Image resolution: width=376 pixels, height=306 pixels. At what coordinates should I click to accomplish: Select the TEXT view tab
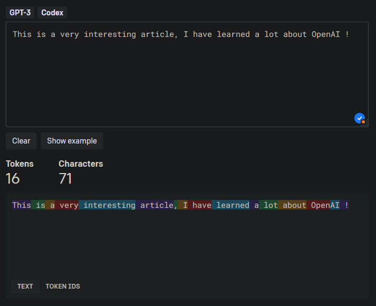click(x=25, y=286)
